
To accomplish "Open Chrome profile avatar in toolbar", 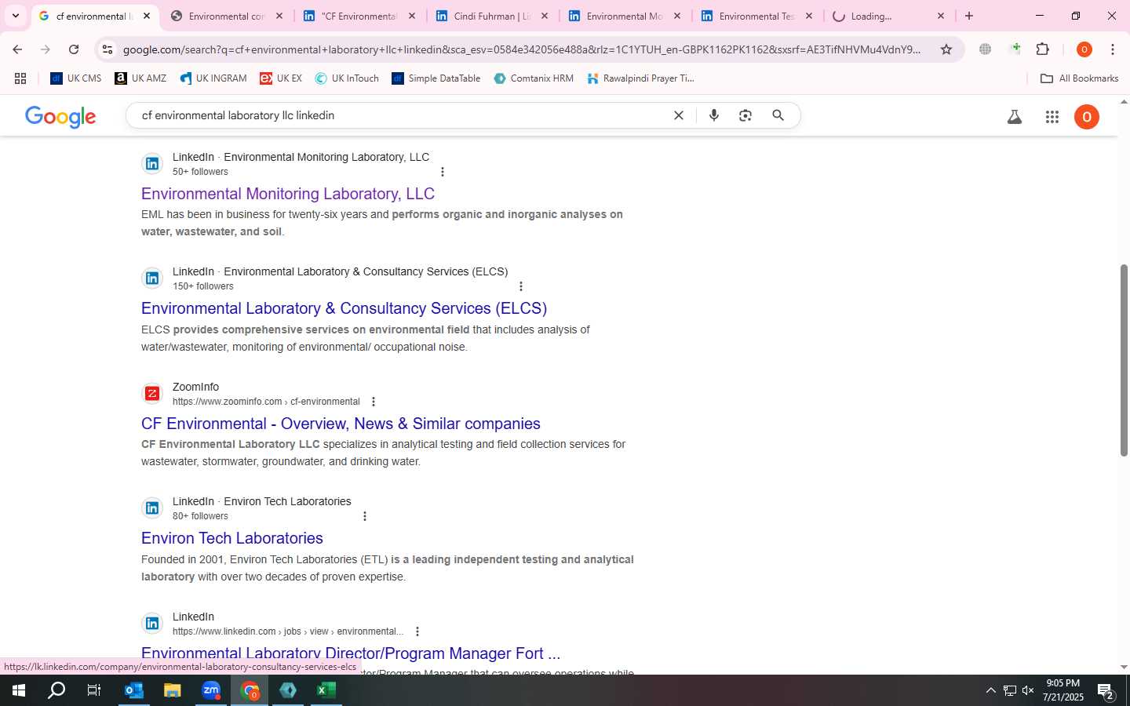I will 1084,49.
